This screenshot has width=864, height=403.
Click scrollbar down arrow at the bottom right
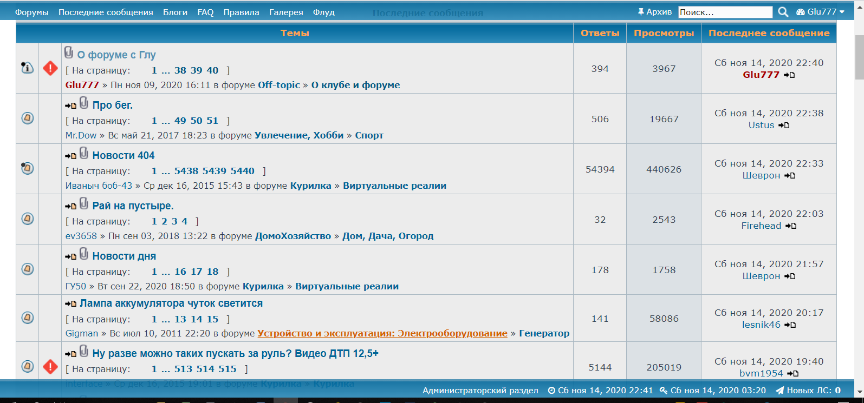pyautogui.click(x=859, y=392)
